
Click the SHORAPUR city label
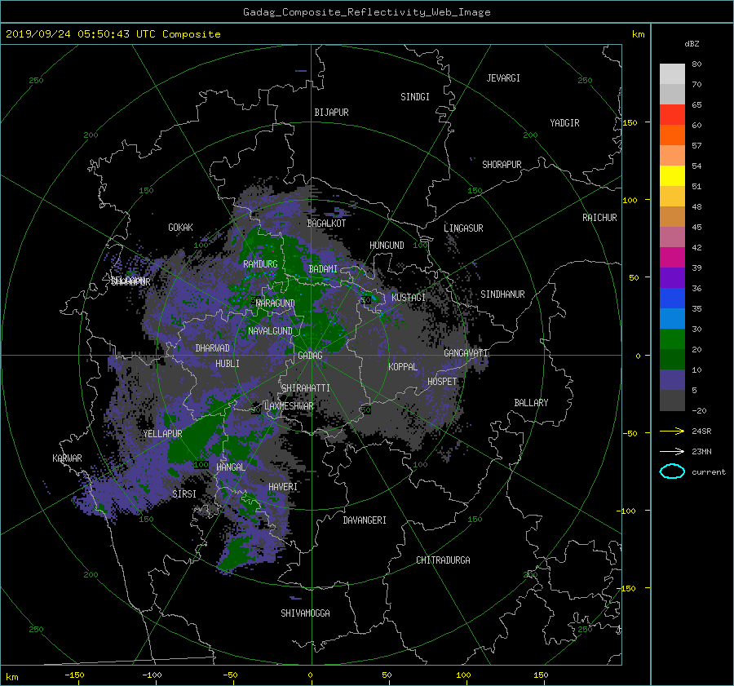coord(502,165)
